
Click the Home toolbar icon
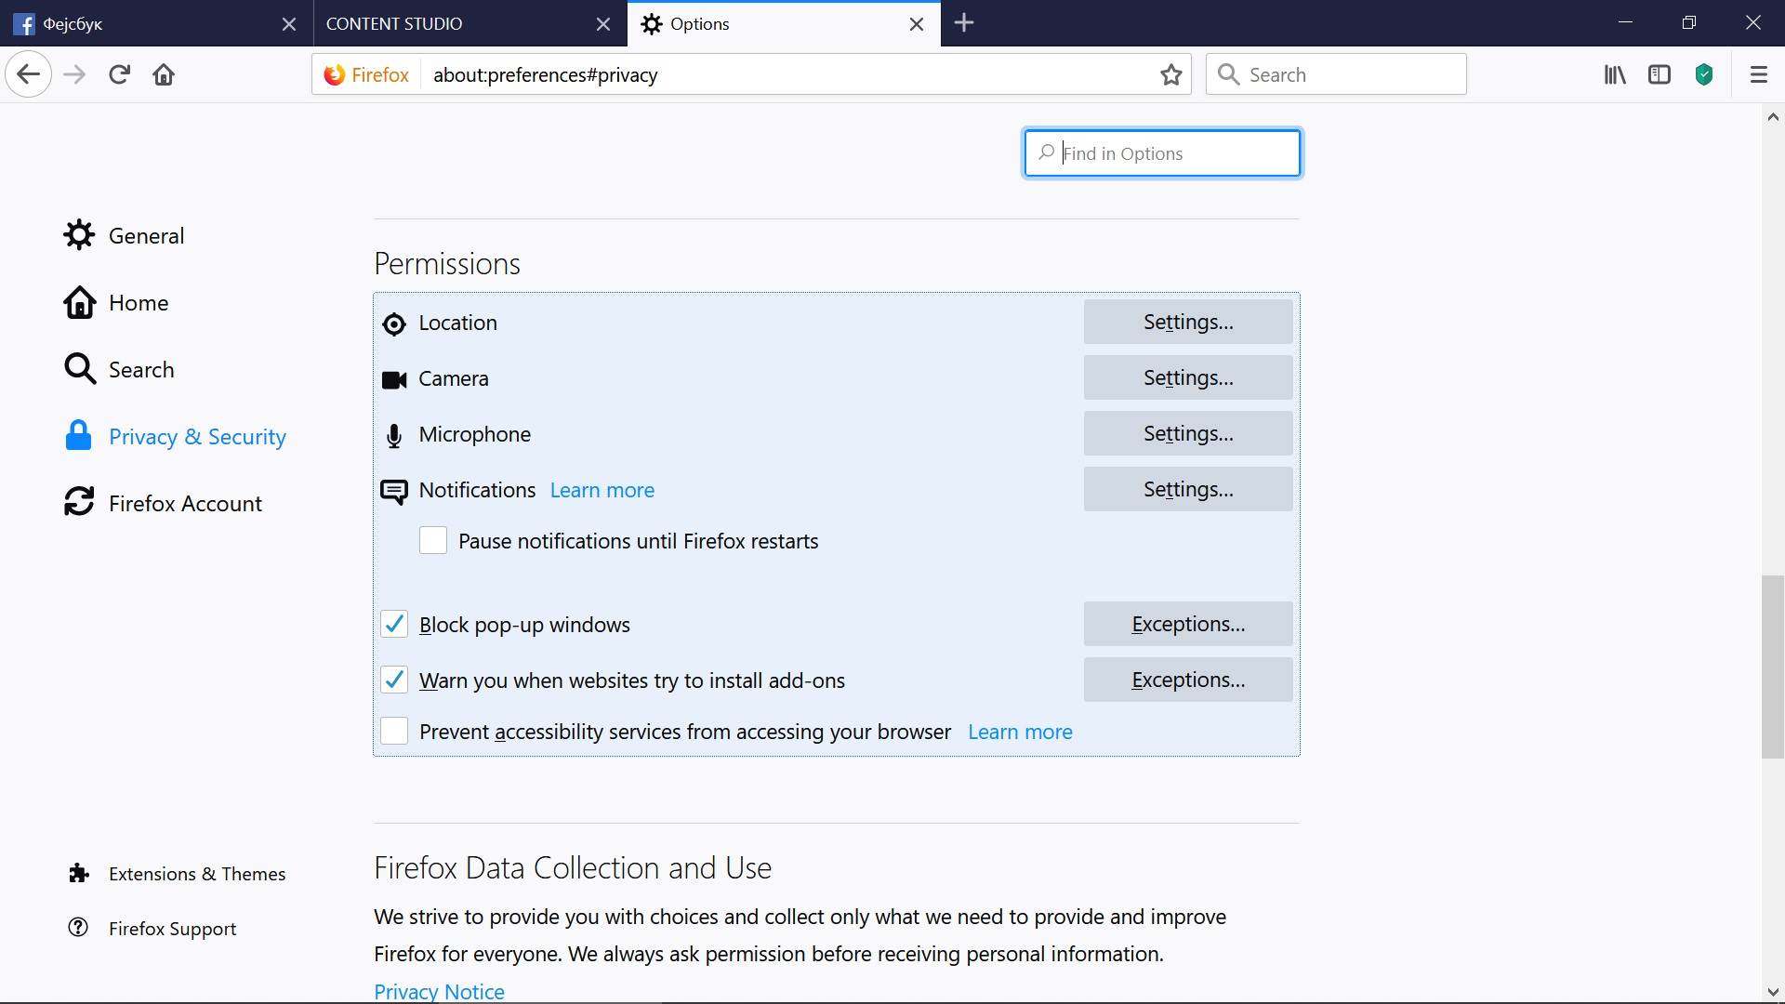click(164, 74)
